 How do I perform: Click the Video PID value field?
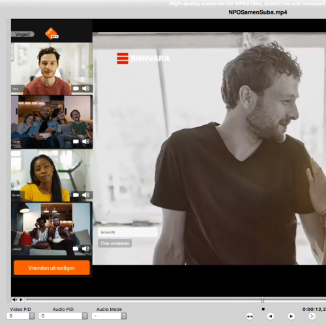[x=18, y=316]
